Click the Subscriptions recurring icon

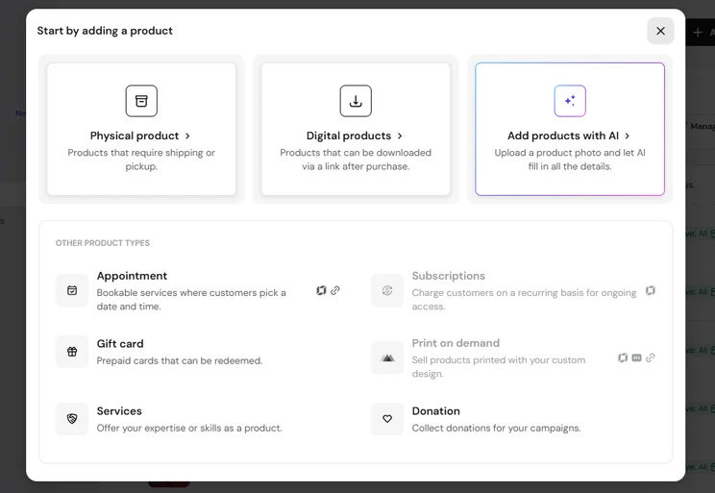click(387, 290)
